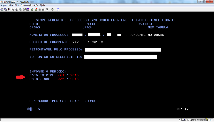The image size is (214, 127).
Task: Click the 'ORGAO:' label
Action: pos(36,27)
